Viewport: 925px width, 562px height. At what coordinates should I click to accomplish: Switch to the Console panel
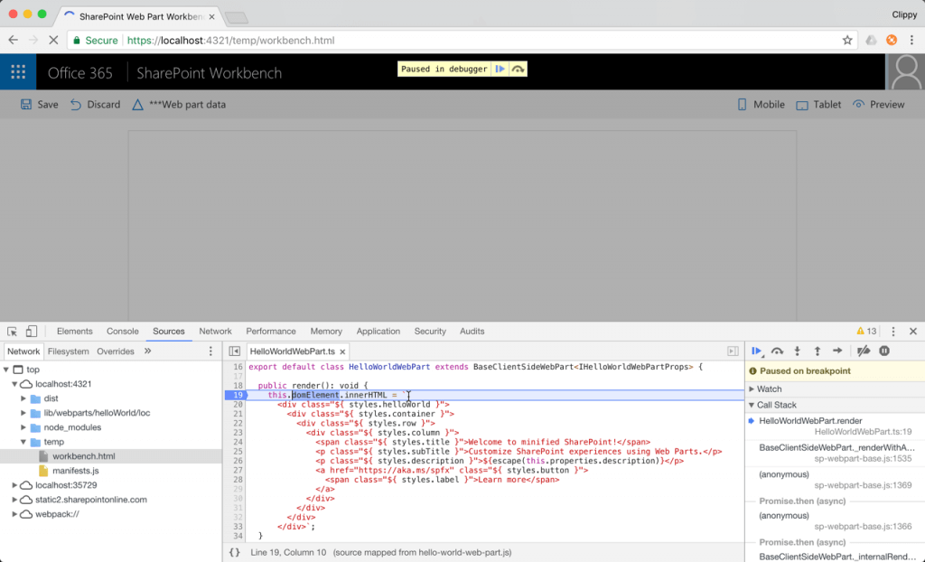122,331
